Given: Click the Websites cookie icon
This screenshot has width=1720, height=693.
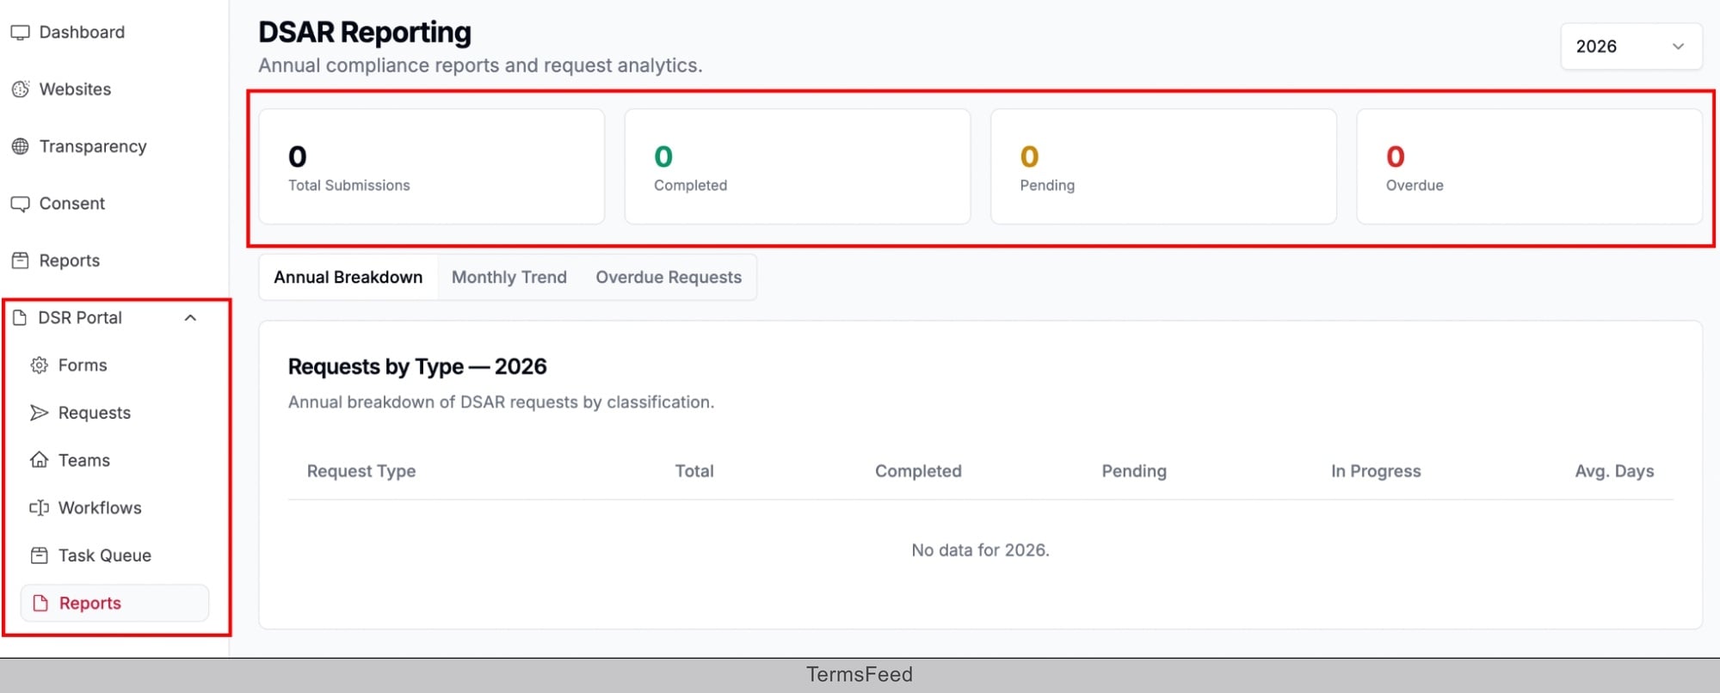Looking at the screenshot, I should (21, 89).
